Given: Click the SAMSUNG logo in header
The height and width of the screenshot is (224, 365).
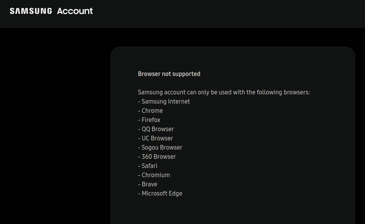Looking at the screenshot, I should tap(31, 11).
